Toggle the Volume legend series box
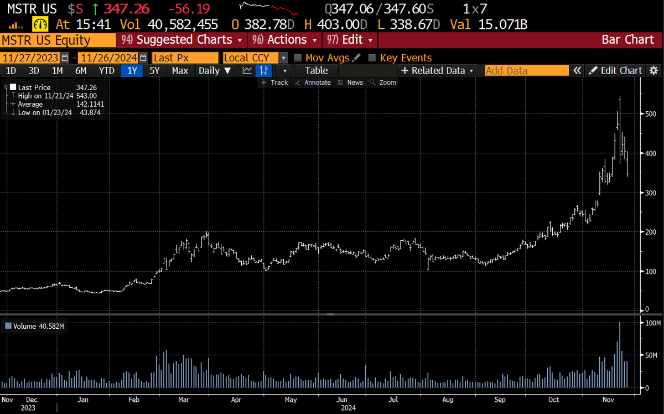This screenshot has height=414, width=664. click(8, 327)
